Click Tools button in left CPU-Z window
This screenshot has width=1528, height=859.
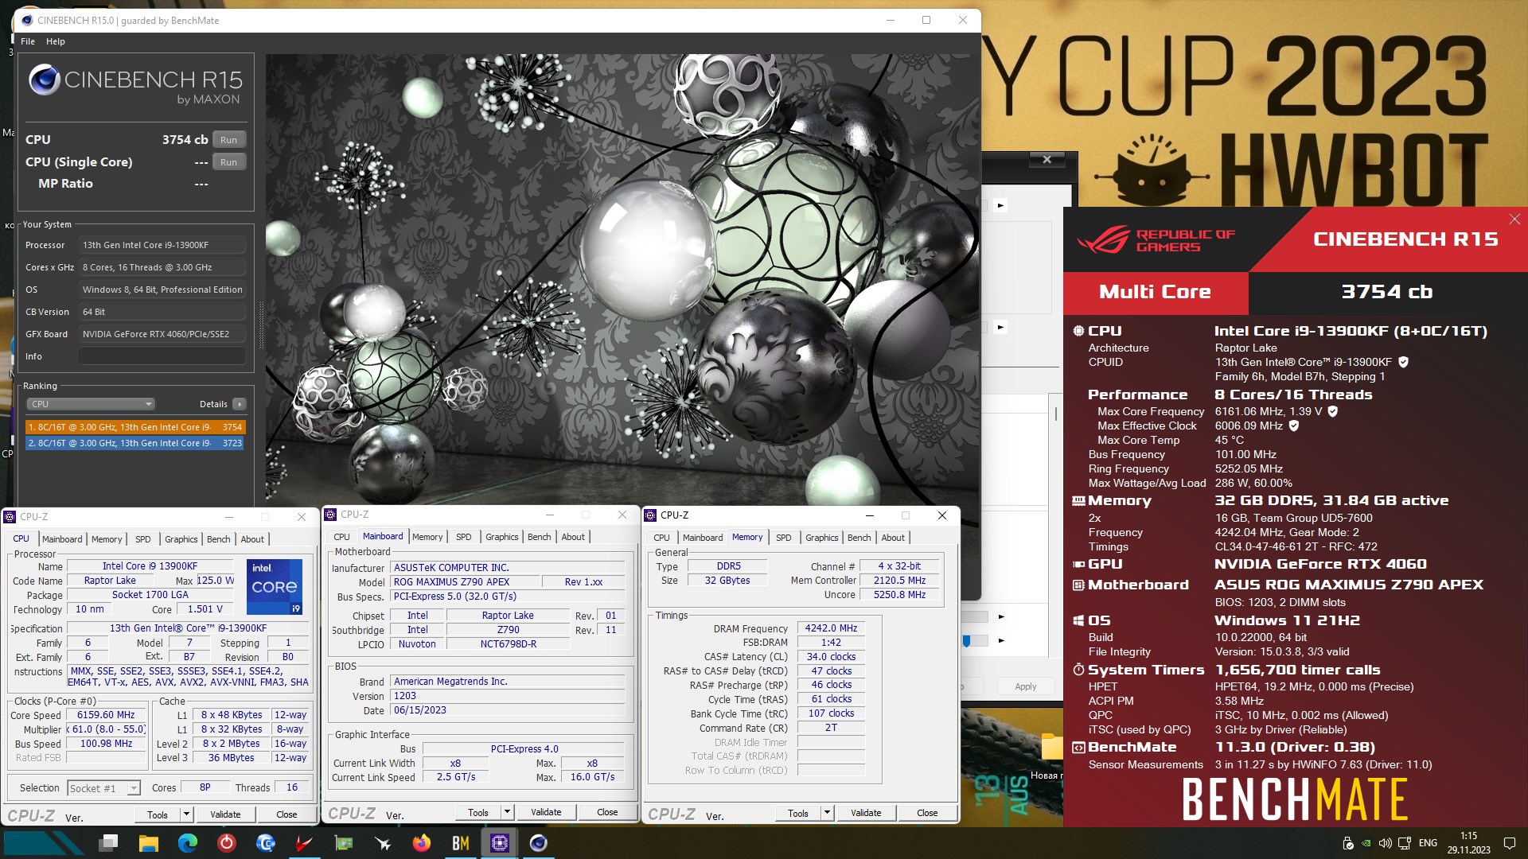pyautogui.click(x=158, y=814)
